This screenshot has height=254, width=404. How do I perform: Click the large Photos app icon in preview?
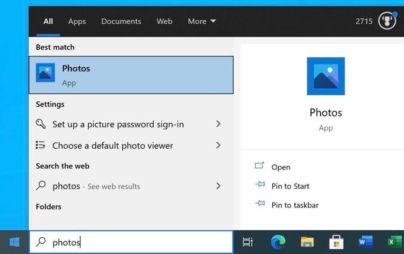pos(325,76)
